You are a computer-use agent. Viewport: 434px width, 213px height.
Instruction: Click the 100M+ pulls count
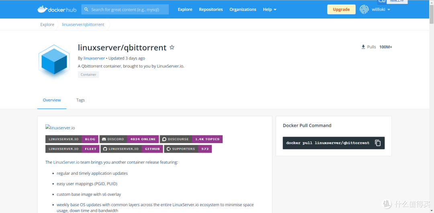pyautogui.click(x=385, y=47)
